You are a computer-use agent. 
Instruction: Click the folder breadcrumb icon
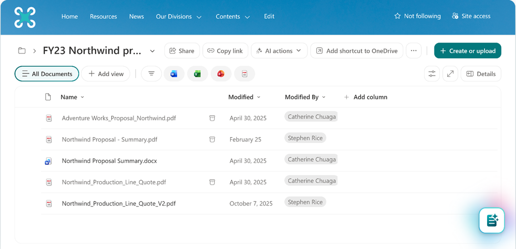(22, 51)
